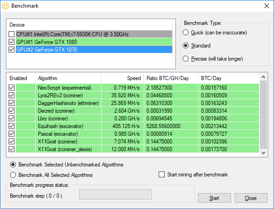The width and height of the screenshot is (274, 209).
Task: Select Precise benchmark type
Action: click(x=185, y=59)
